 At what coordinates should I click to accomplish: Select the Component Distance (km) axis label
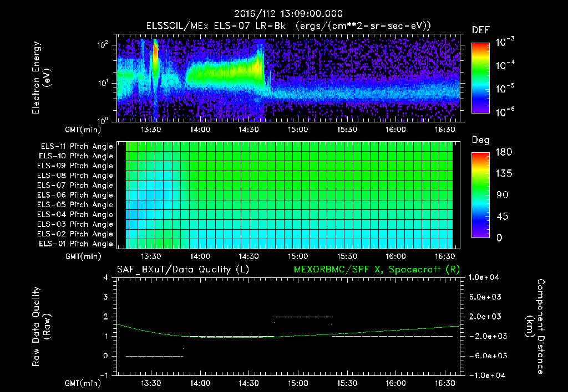[535, 326]
